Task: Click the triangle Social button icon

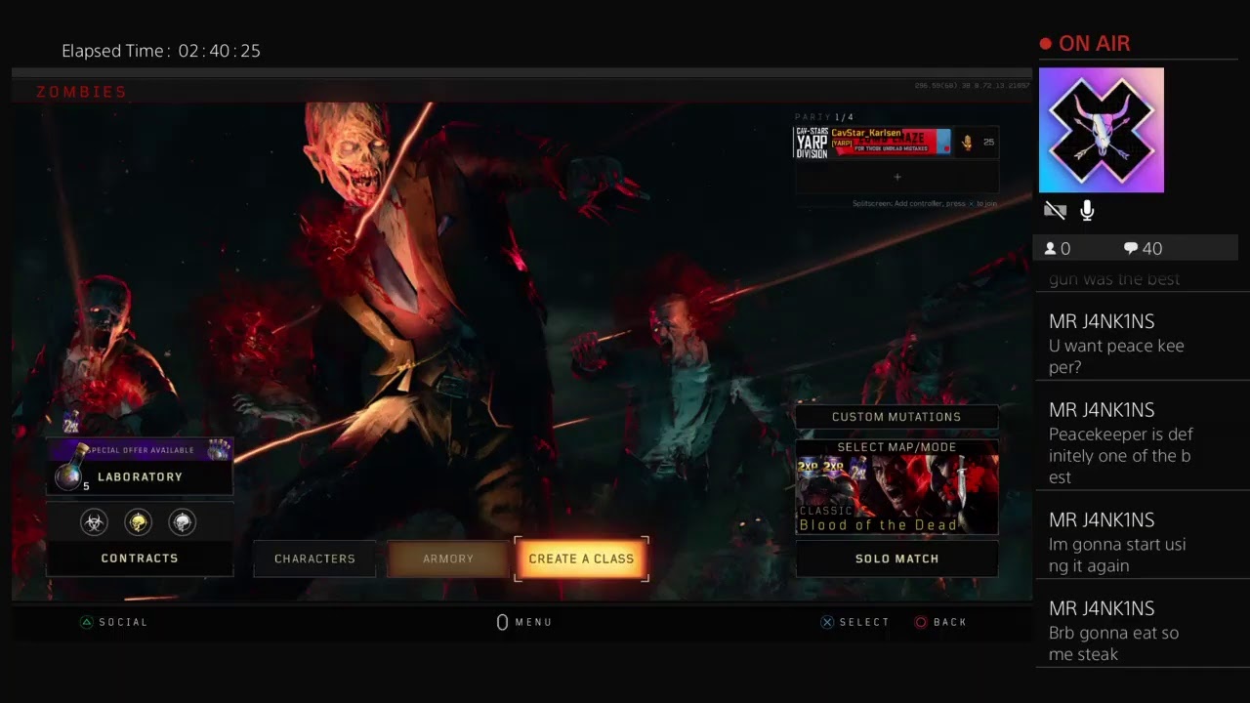Action: coord(87,622)
